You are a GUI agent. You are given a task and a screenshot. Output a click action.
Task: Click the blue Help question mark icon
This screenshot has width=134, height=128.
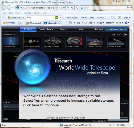point(126,23)
